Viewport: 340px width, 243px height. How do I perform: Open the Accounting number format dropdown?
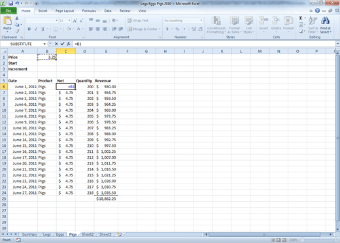coord(201,20)
